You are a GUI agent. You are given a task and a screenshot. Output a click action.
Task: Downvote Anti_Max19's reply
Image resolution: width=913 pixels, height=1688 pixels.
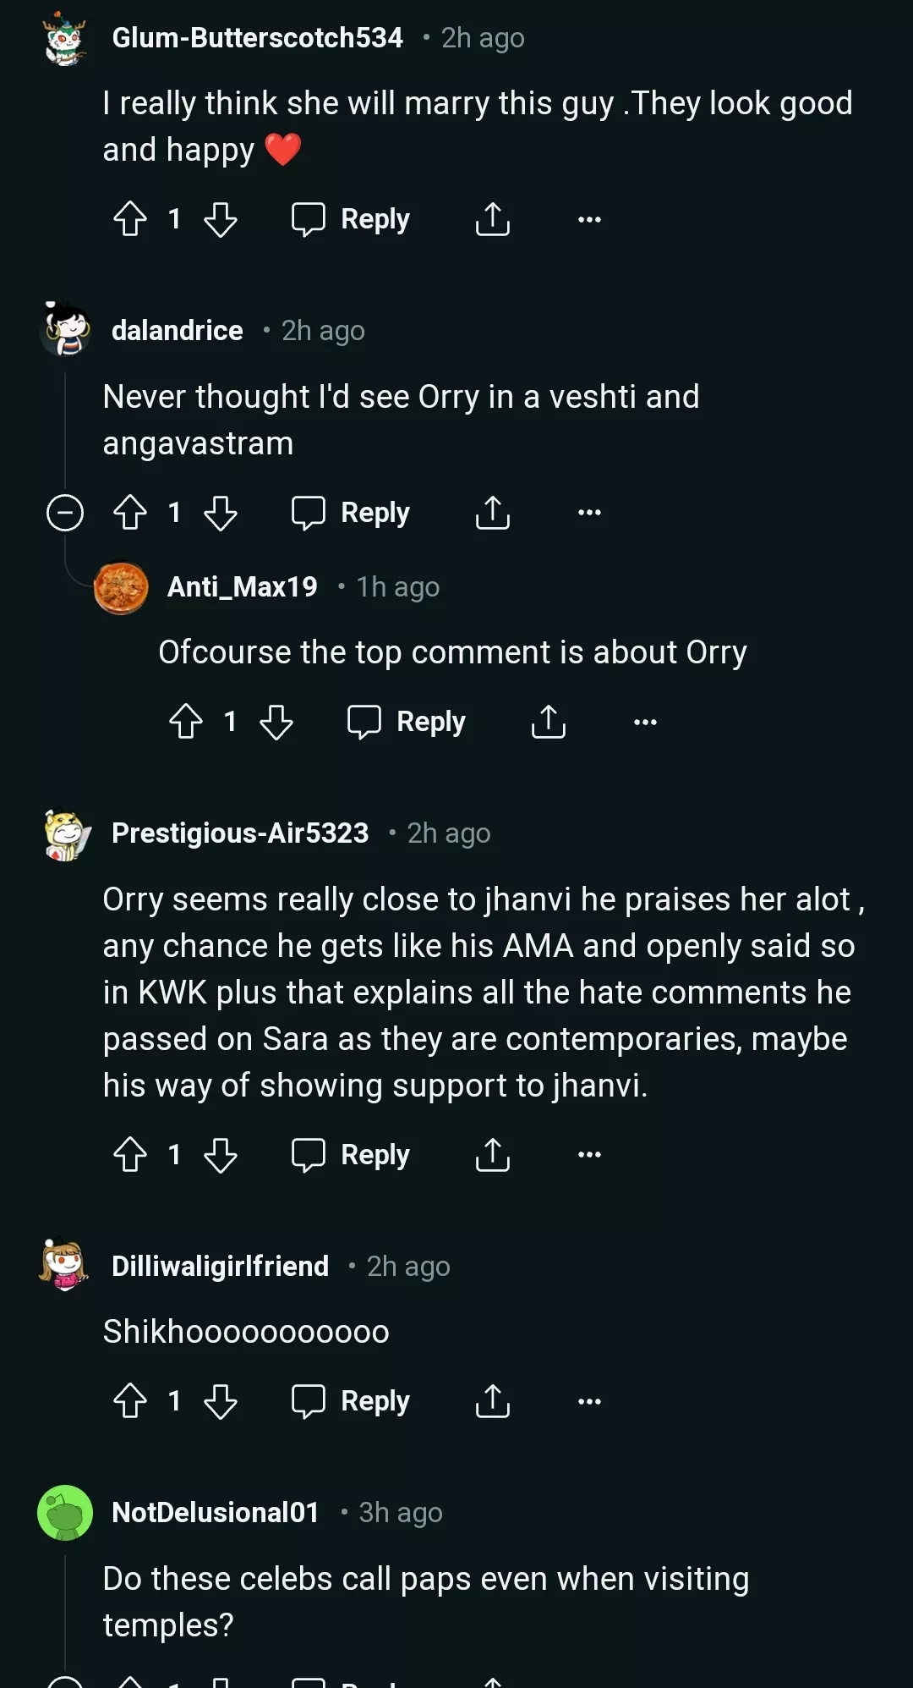[x=276, y=722]
